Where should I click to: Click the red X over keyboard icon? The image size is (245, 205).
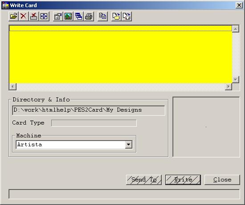pos(34,16)
